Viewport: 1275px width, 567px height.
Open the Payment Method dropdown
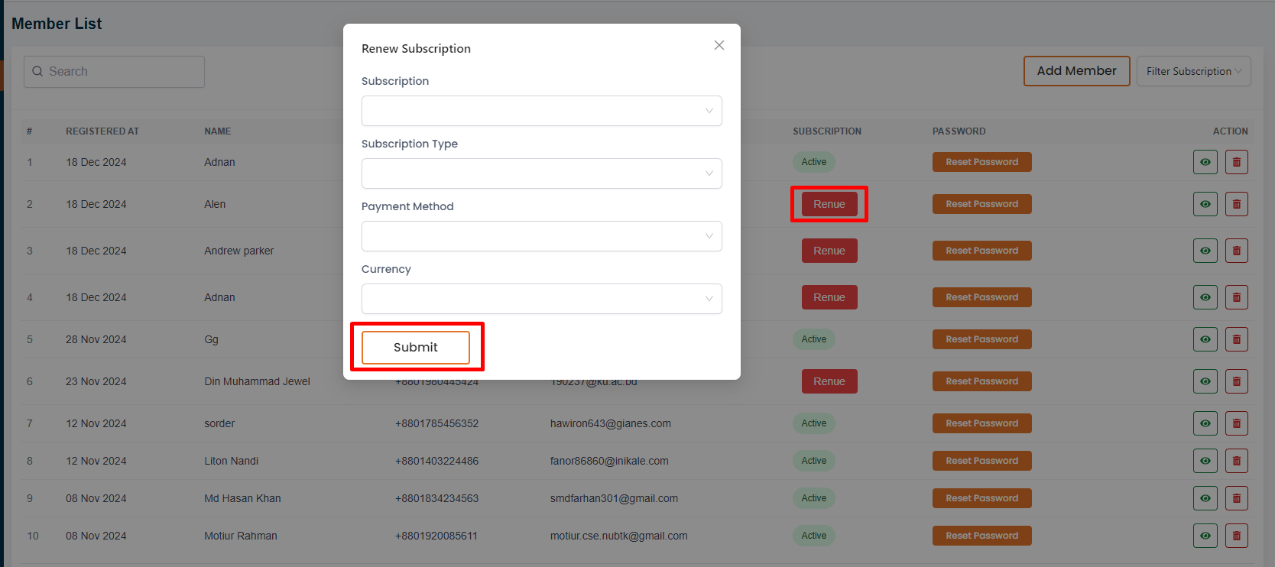click(541, 236)
